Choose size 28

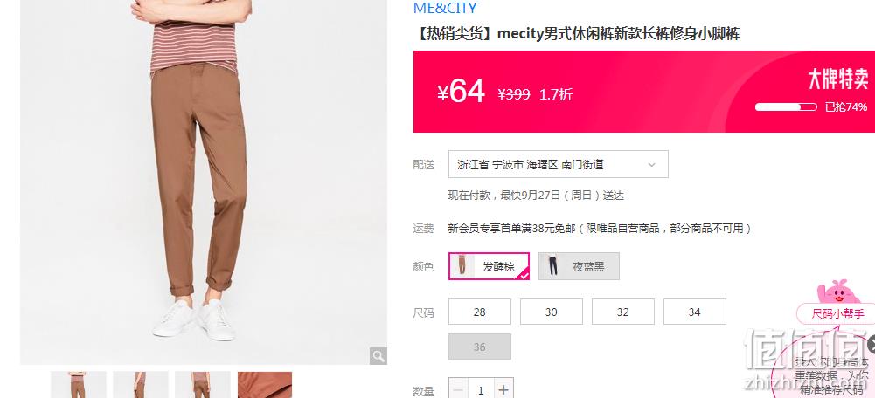[480, 312]
